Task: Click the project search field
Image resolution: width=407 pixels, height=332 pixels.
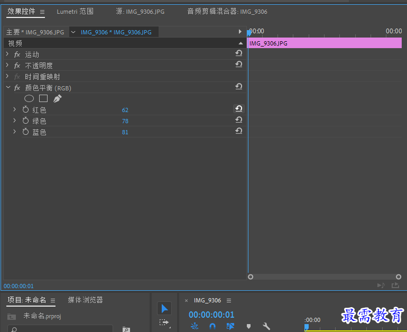Action: tap(60, 329)
